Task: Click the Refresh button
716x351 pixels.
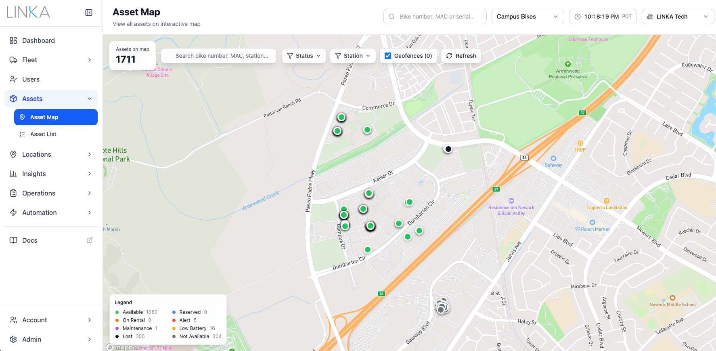Action: pyautogui.click(x=461, y=56)
